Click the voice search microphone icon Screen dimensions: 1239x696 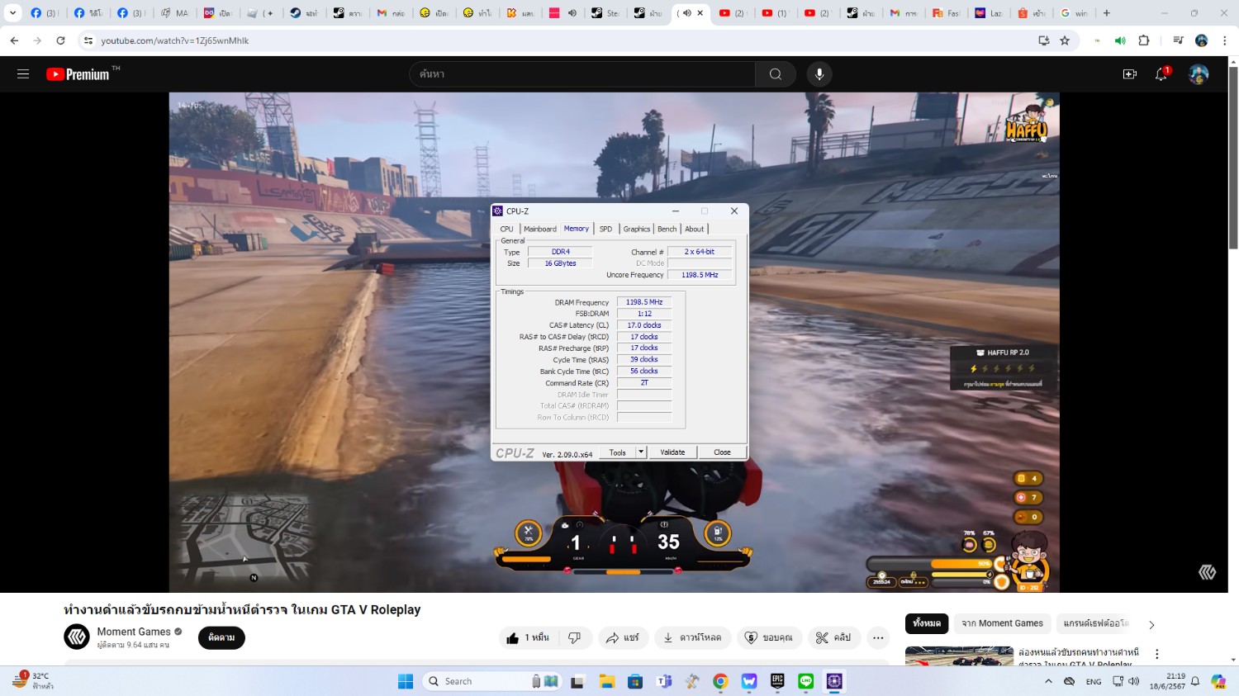pyautogui.click(x=819, y=74)
